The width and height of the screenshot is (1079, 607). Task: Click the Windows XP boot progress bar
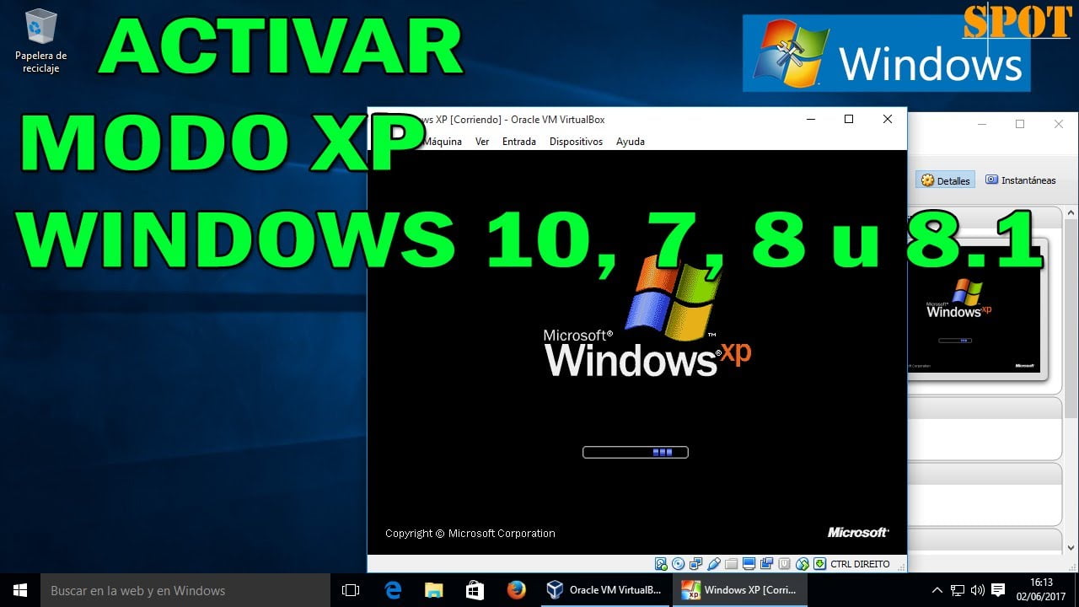pyautogui.click(x=635, y=452)
